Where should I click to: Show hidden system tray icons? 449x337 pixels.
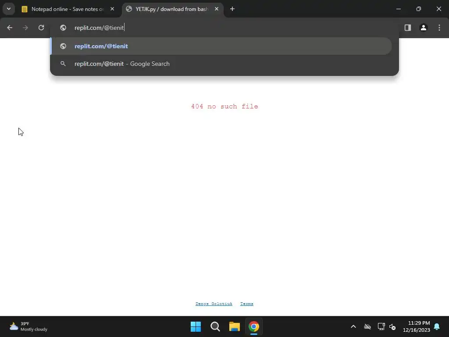point(353,326)
